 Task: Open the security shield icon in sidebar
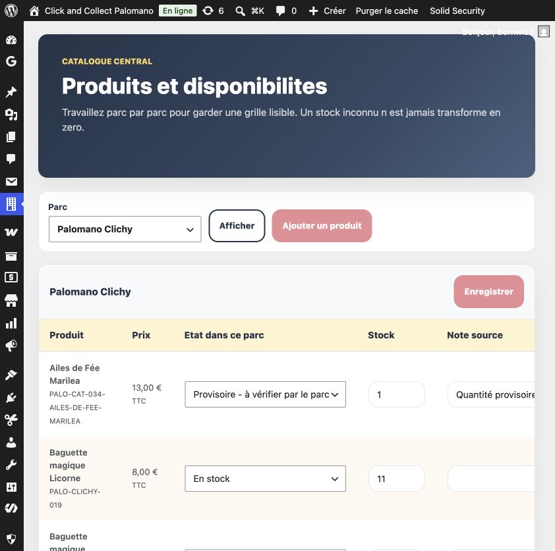(x=11, y=539)
